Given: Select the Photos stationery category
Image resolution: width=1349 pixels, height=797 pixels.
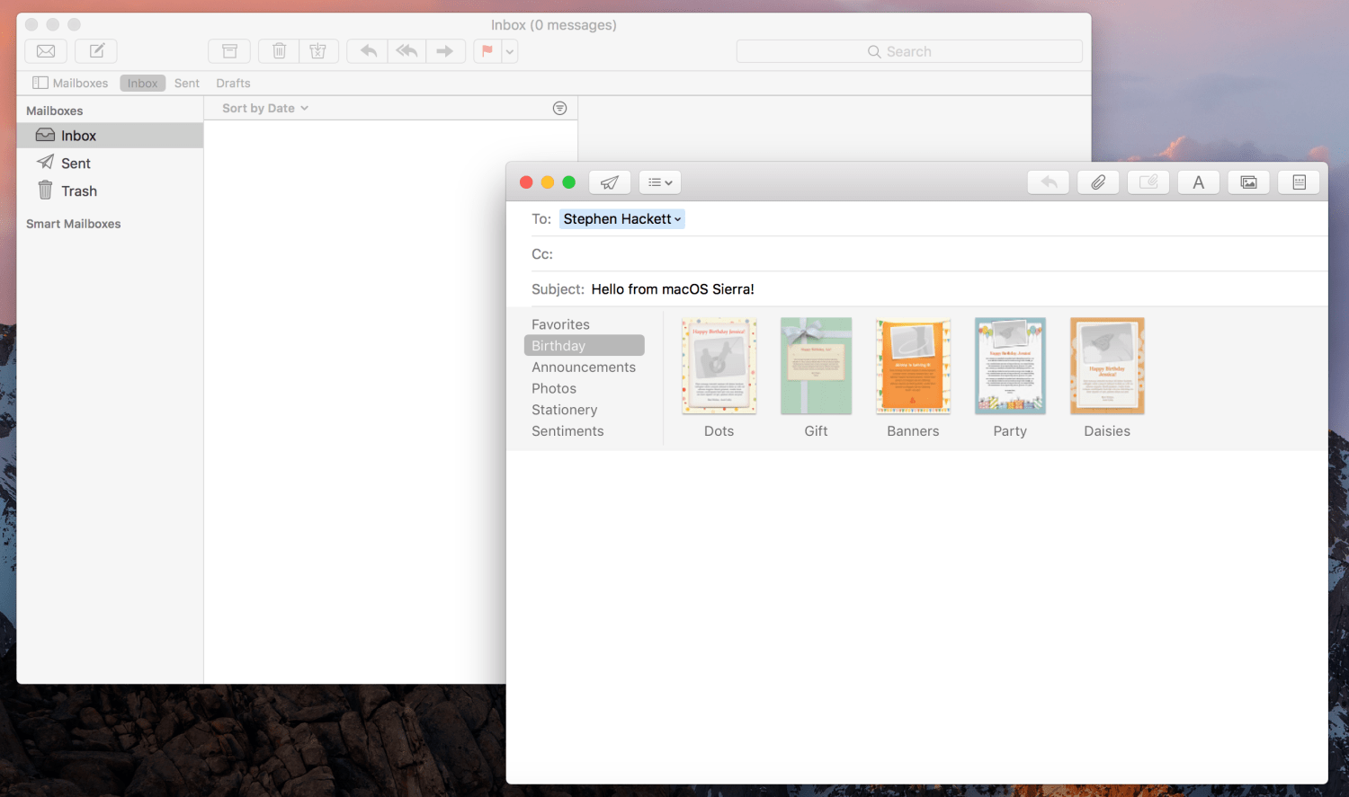Looking at the screenshot, I should point(554,389).
